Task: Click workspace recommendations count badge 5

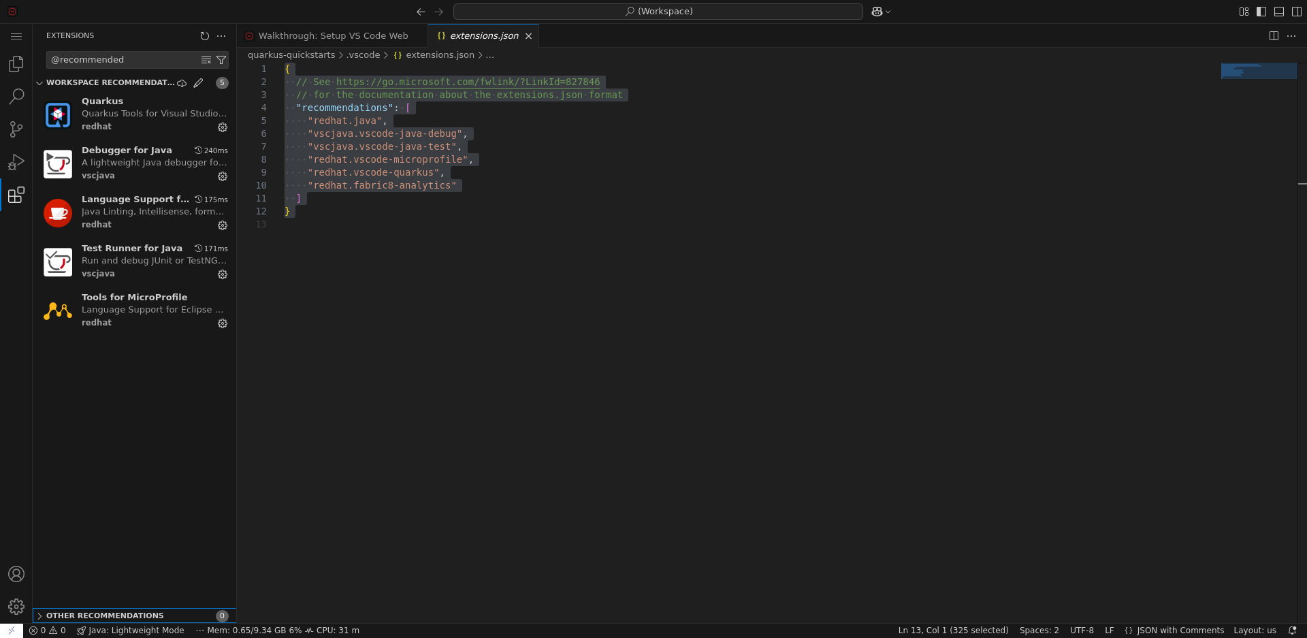Action: [x=222, y=83]
